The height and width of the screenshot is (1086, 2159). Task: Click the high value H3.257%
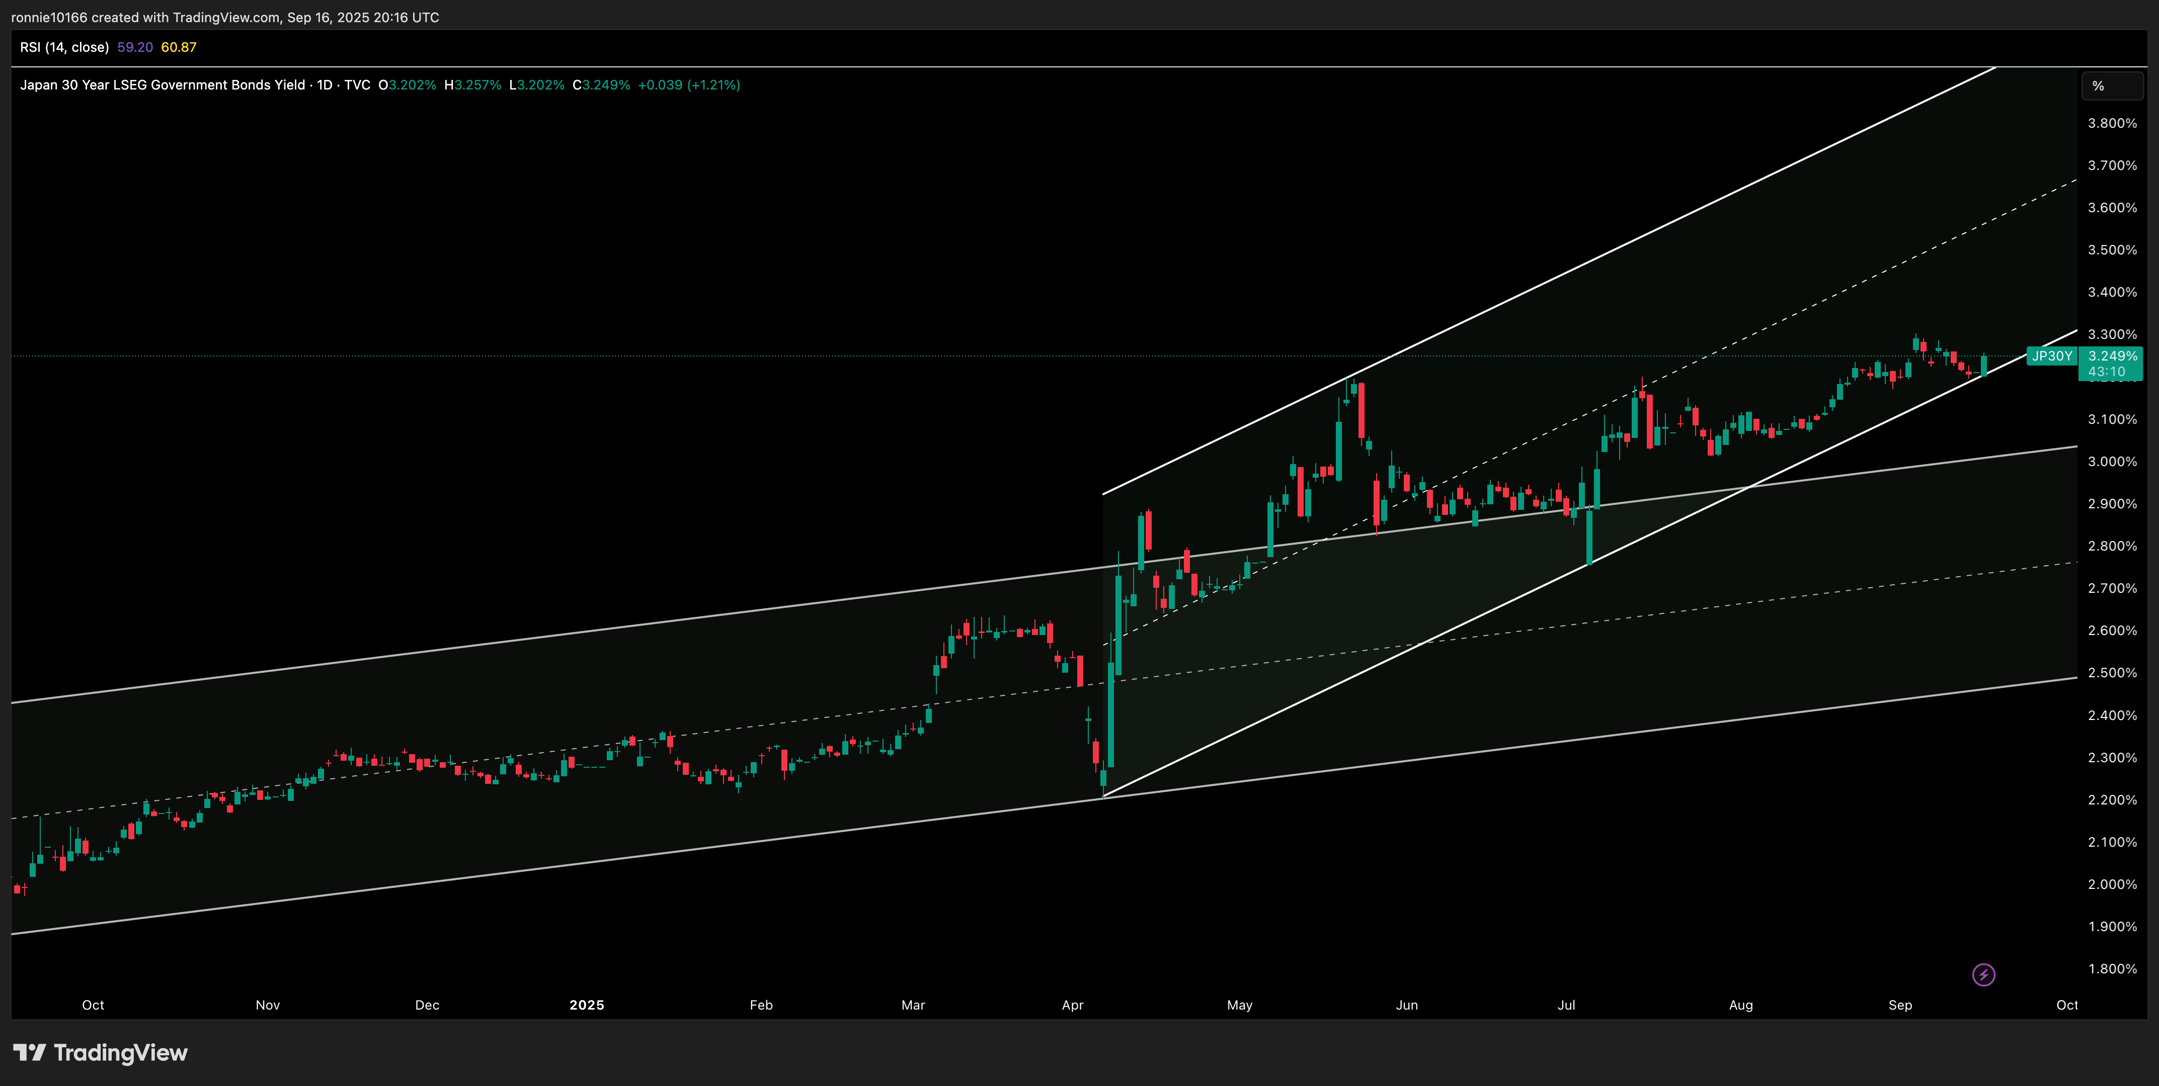coord(472,84)
